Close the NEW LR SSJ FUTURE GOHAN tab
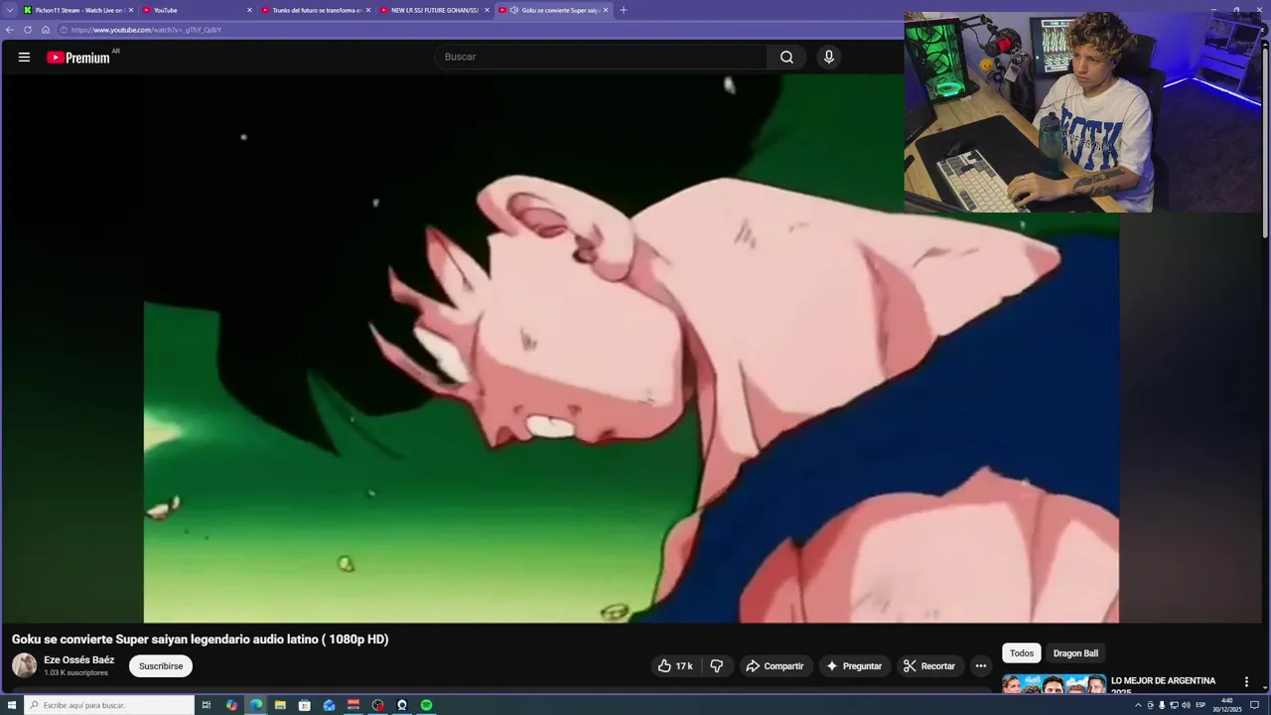This screenshot has height=715, width=1271. (x=487, y=10)
